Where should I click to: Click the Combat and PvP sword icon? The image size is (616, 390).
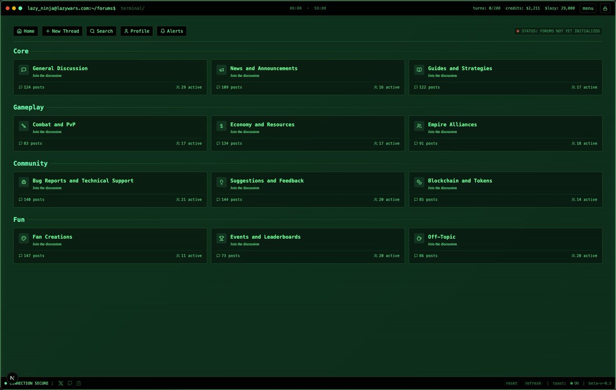pyautogui.click(x=24, y=126)
